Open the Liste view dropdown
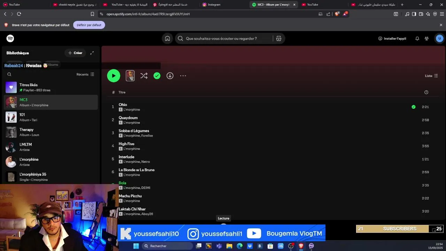The height and width of the screenshot is (251, 446). (x=431, y=76)
